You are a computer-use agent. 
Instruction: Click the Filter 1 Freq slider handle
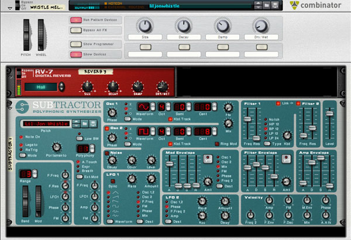coord(247,119)
